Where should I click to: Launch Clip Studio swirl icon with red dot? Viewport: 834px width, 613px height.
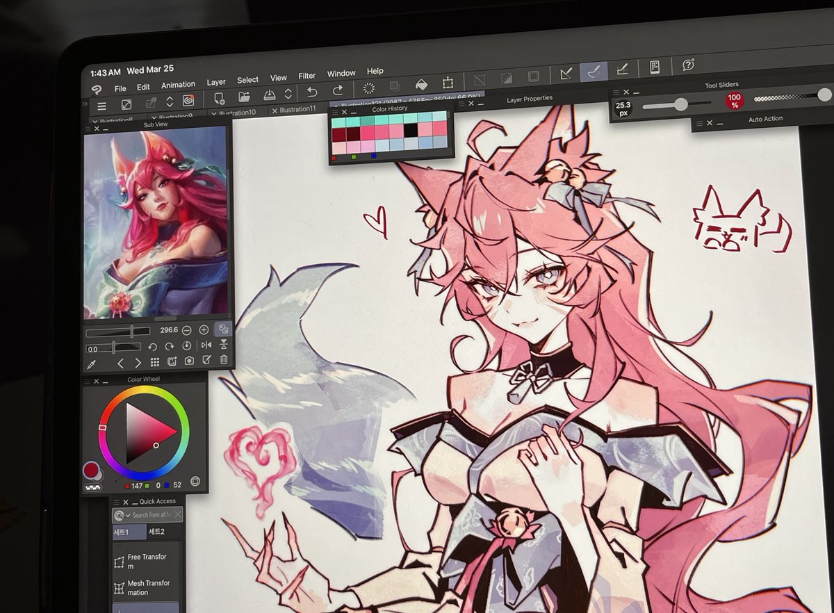click(188, 101)
